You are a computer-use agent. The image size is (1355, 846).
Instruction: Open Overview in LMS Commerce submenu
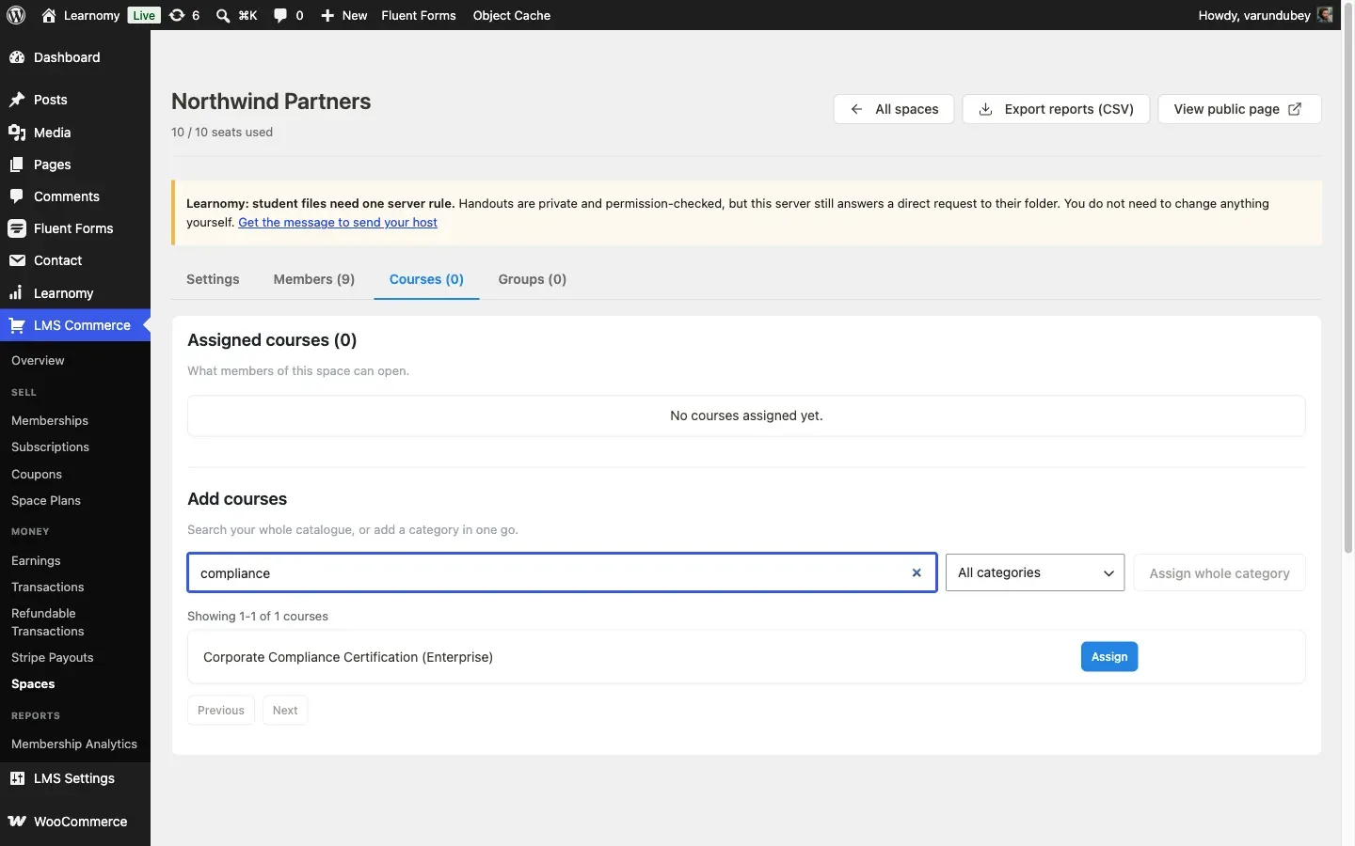click(x=38, y=360)
